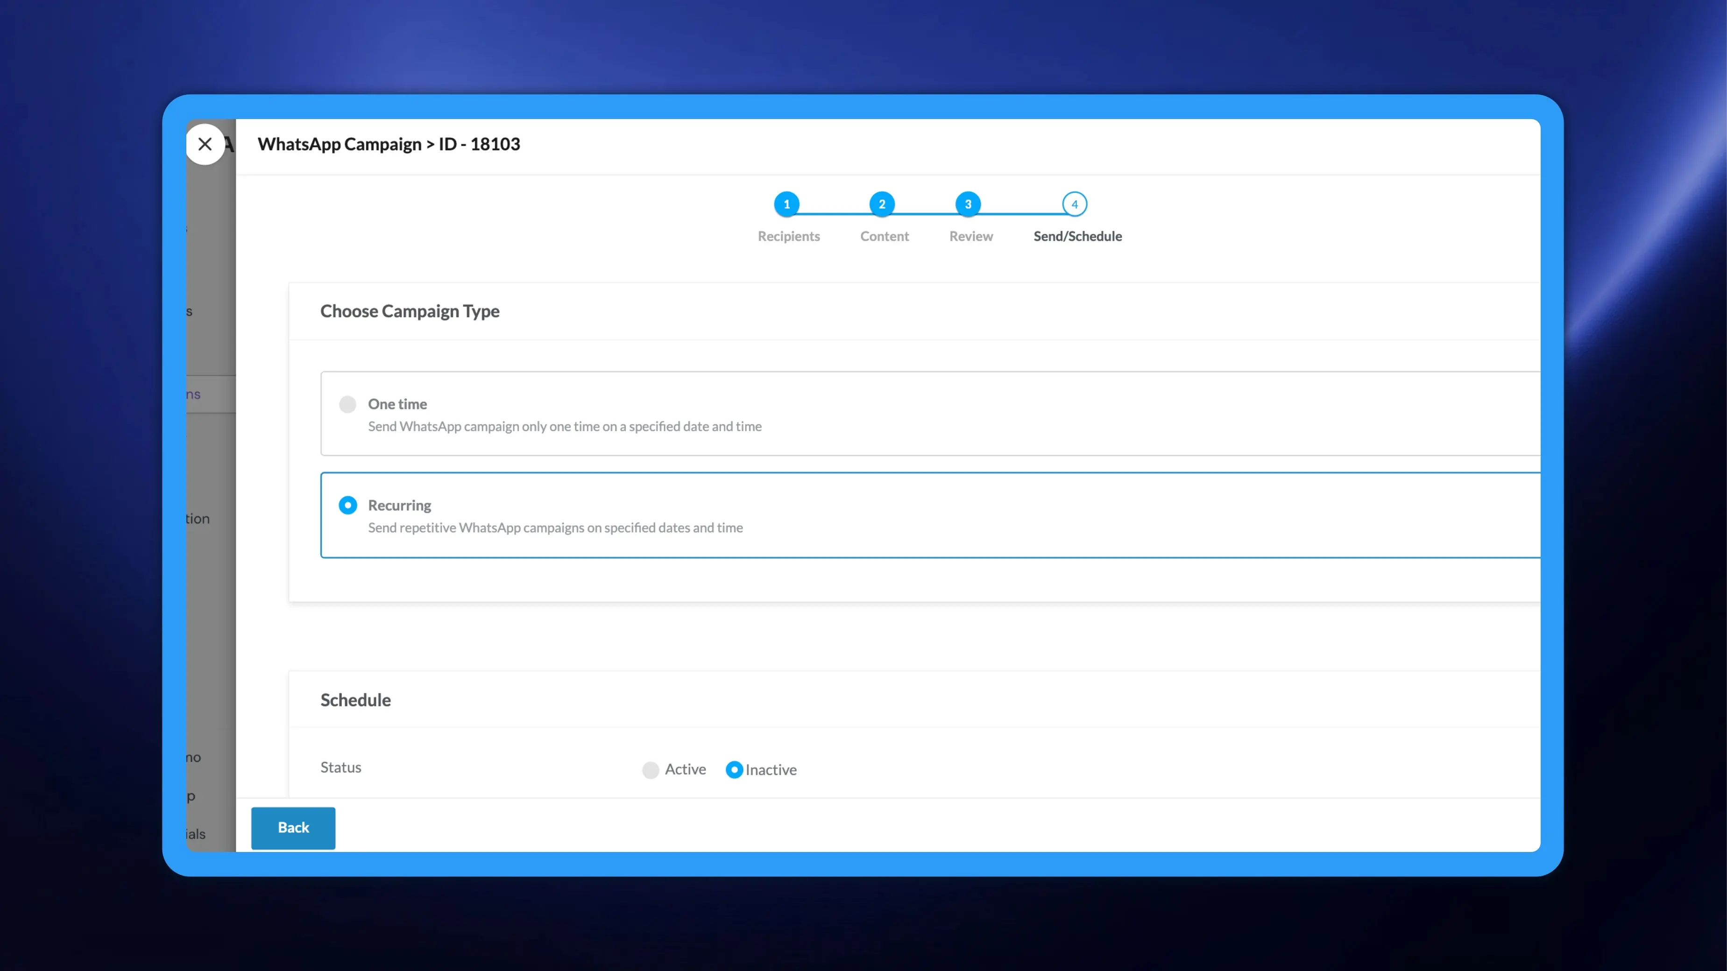Open the Content step label

885,236
